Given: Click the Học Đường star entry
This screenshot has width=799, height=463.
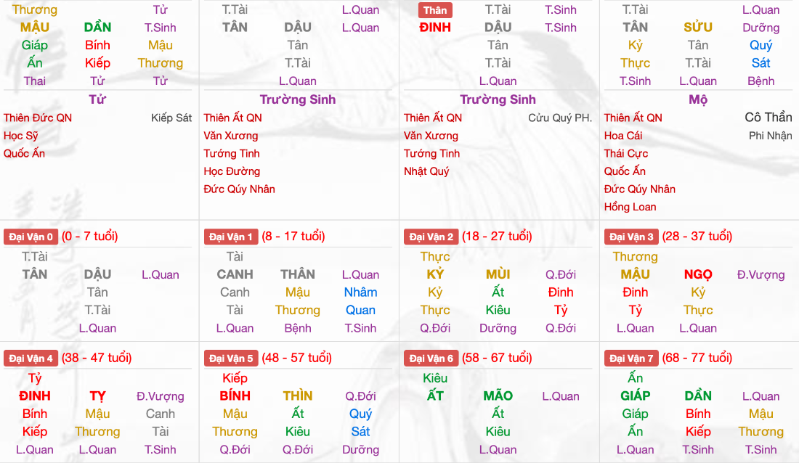Looking at the screenshot, I should pos(232,171).
